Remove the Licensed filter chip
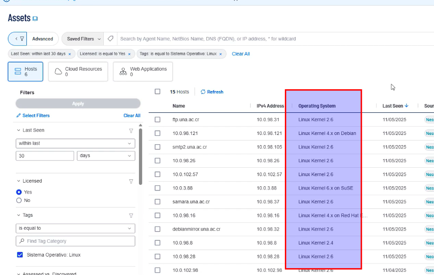Screen dimensions: 434x275 tap(129, 54)
